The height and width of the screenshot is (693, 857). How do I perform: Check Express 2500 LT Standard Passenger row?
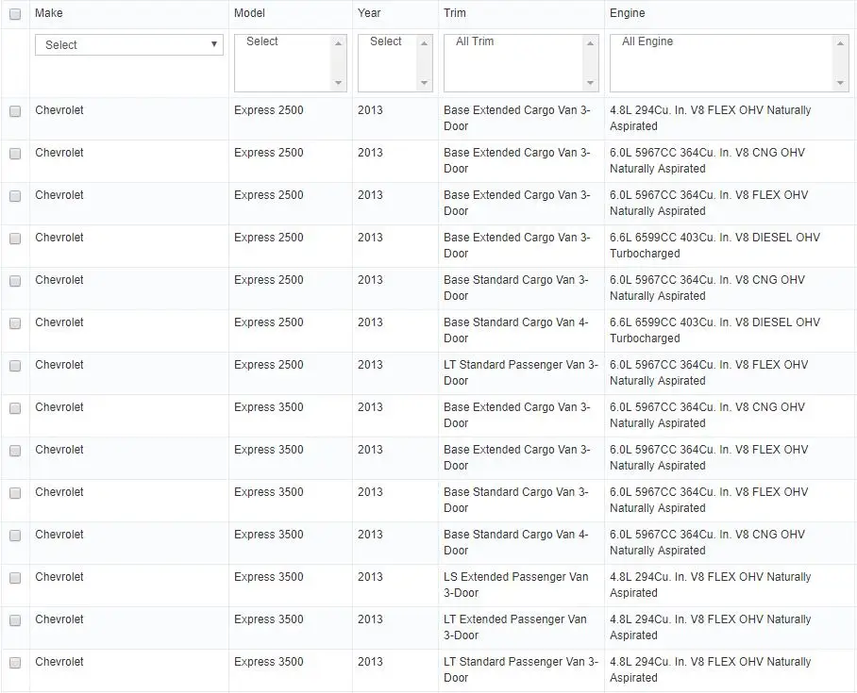pos(15,366)
